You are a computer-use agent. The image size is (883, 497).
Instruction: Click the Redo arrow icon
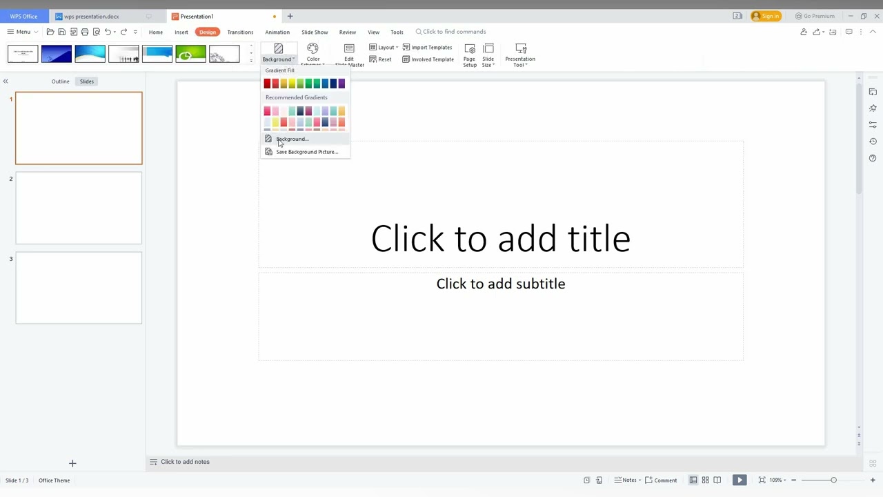pos(123,32)
